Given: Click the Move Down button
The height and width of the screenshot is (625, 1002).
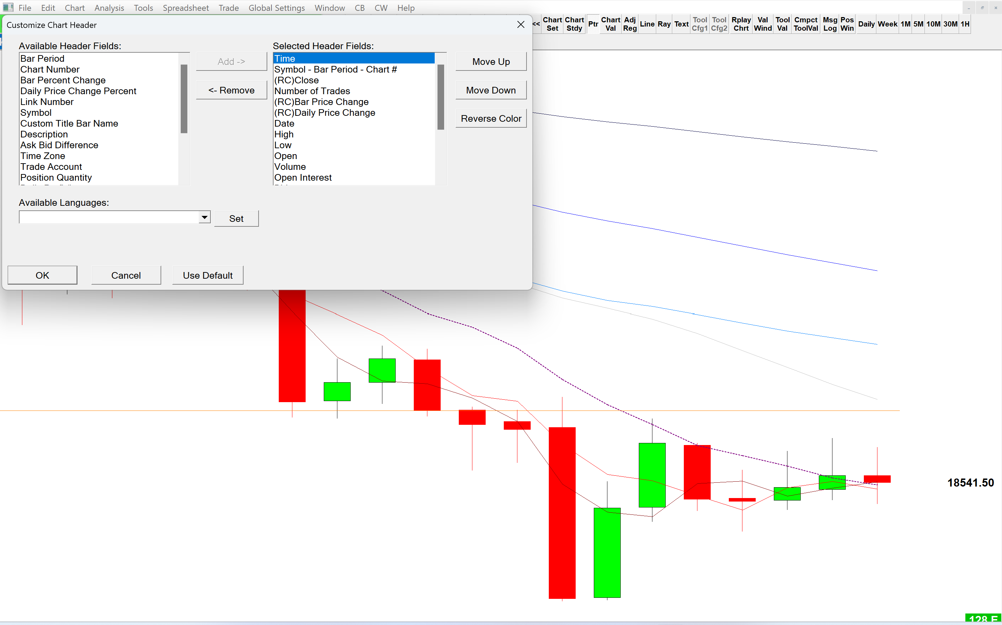Looking at the screenshot, I should point(491,90).
